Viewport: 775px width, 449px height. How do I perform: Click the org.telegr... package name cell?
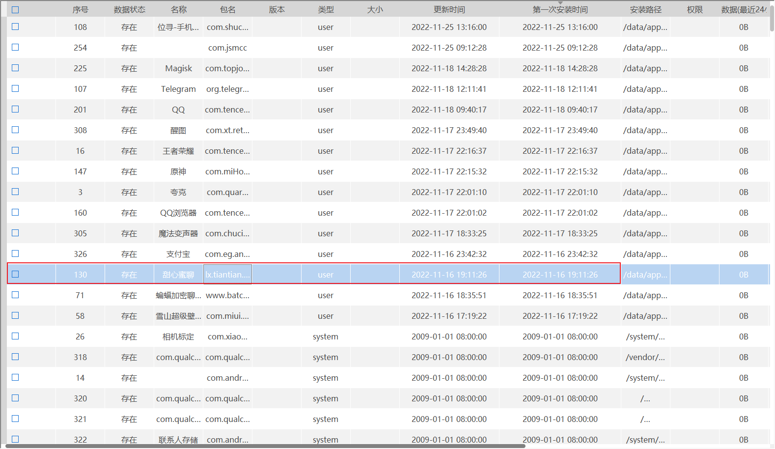tap(227, 89)
